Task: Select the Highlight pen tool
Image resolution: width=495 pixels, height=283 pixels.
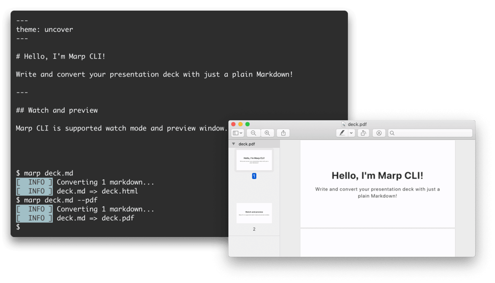Action: [x=342, y=133]
